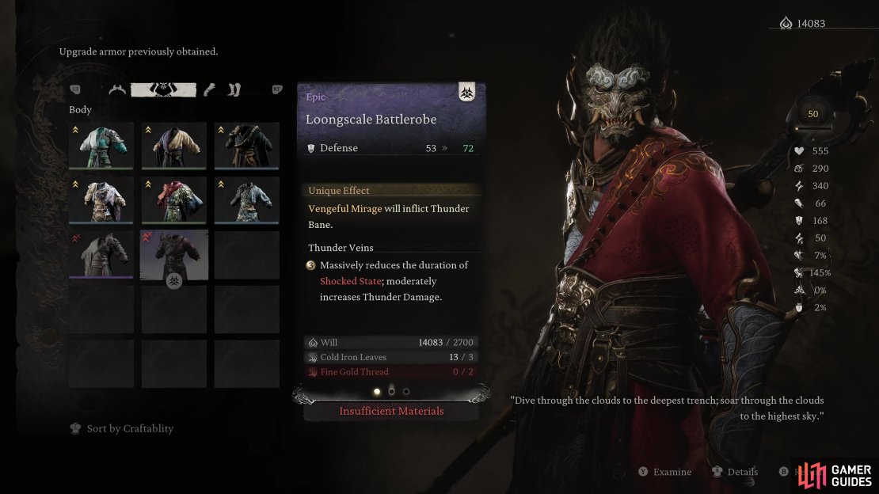Click the Insufficient Materials button
Screen dimensions: 879x494
[x=391, y=411]
